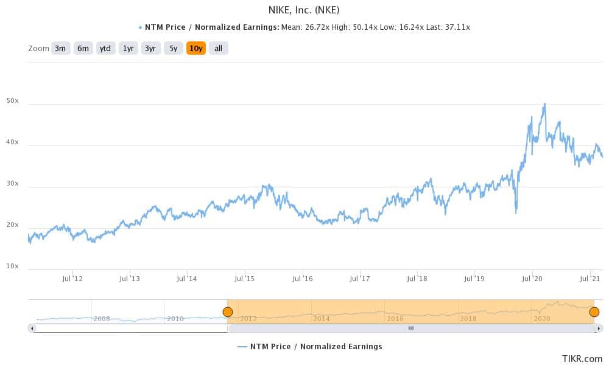The height and width of the screenshot is (365, 609).
Task: Show all data with the all button
Action: click(x=218, y=49)
